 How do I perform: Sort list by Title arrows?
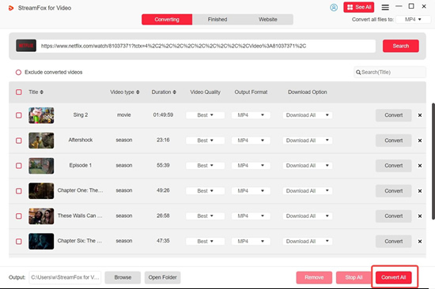point(42,92)
